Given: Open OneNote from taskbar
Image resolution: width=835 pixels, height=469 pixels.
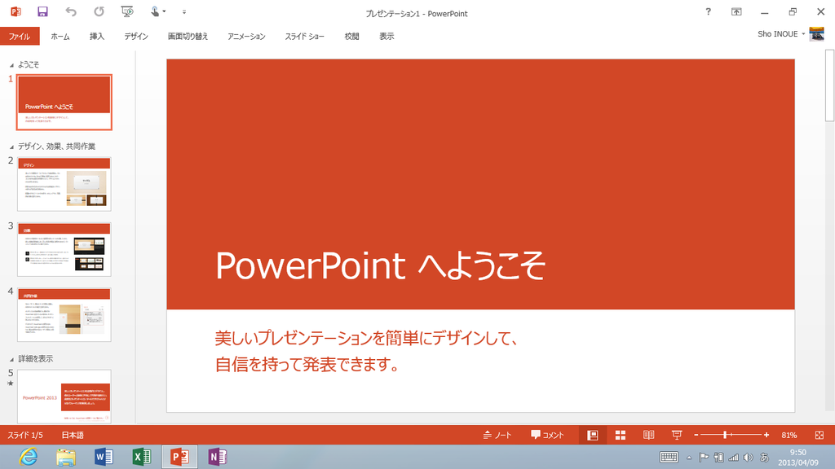Looking at the screenshot, I should click(217, 457).
